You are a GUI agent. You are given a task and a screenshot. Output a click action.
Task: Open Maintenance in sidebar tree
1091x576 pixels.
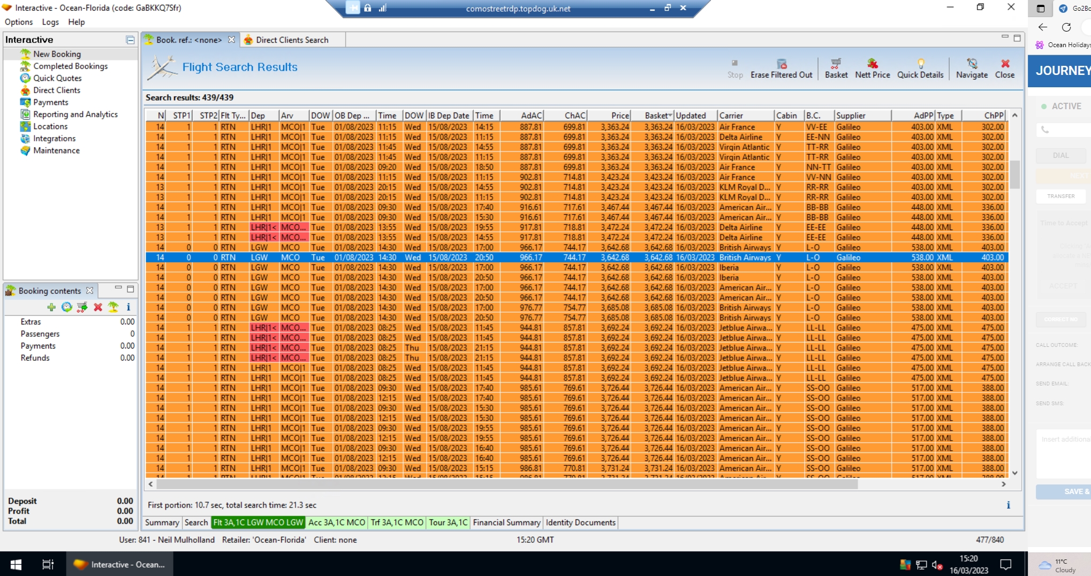point(56,150)
